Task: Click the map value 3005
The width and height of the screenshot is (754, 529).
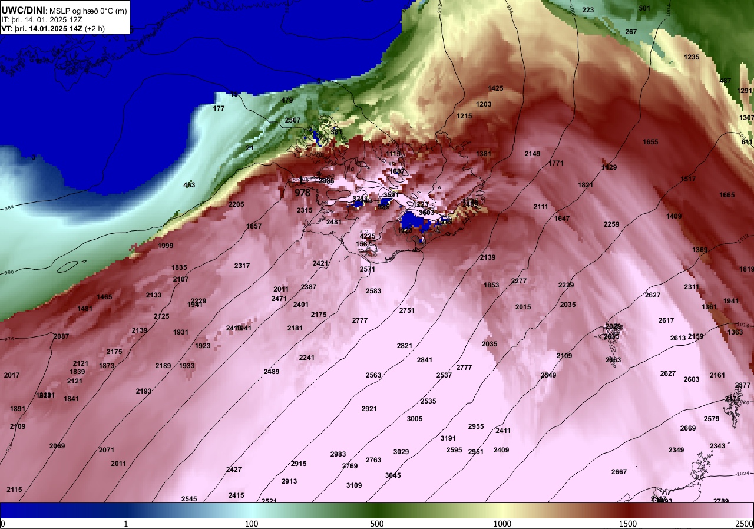Action: tap(415, 419)
